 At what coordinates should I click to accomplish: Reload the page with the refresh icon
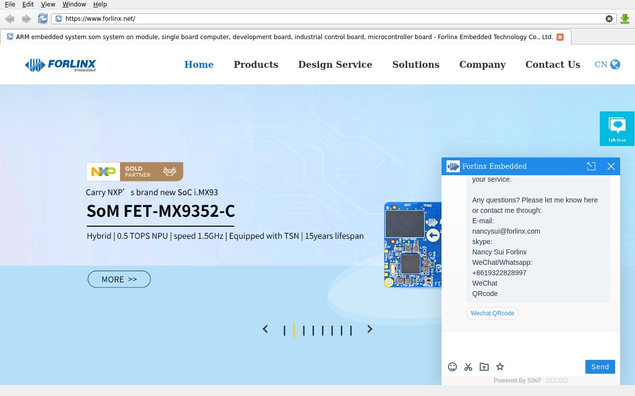tap(43, 19)
